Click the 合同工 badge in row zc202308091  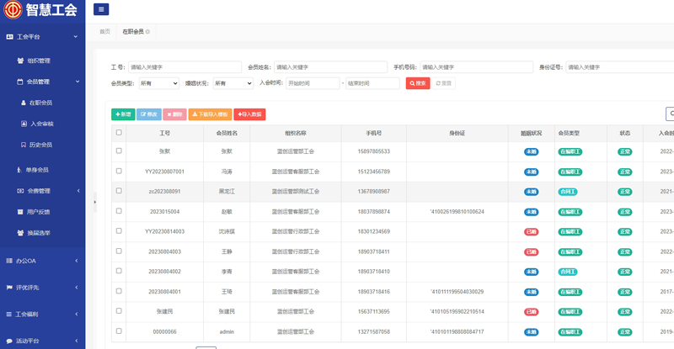click(568, 192)
